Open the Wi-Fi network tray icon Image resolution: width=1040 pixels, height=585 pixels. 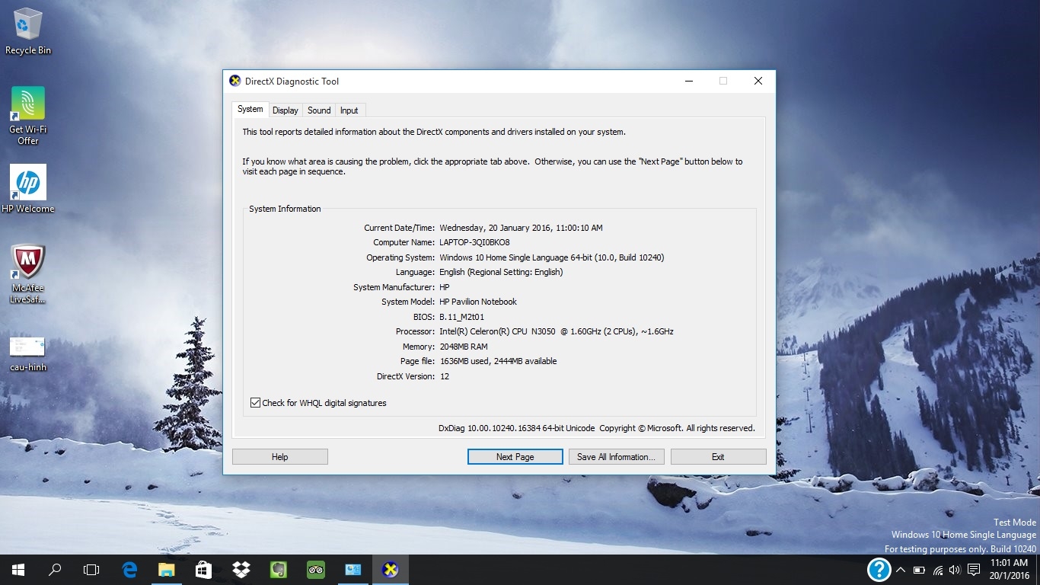(937, 569)
